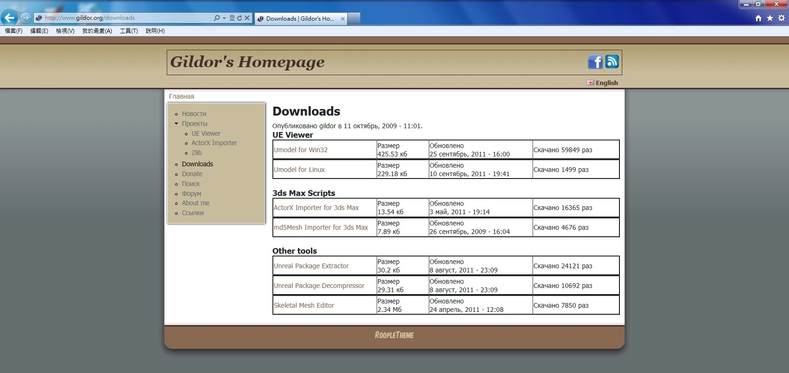Minimize the browser window
The height and width of the screenshot is (373, 789).
(x=746, y=4)
